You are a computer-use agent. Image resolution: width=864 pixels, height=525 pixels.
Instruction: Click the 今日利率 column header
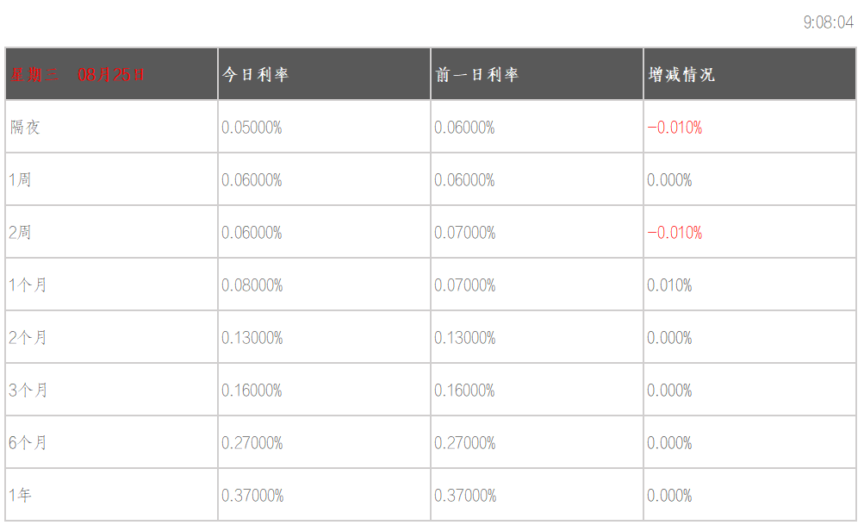coord(255,75)
